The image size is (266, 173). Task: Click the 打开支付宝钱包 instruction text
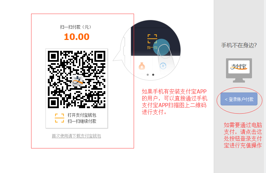click(82, 115)
